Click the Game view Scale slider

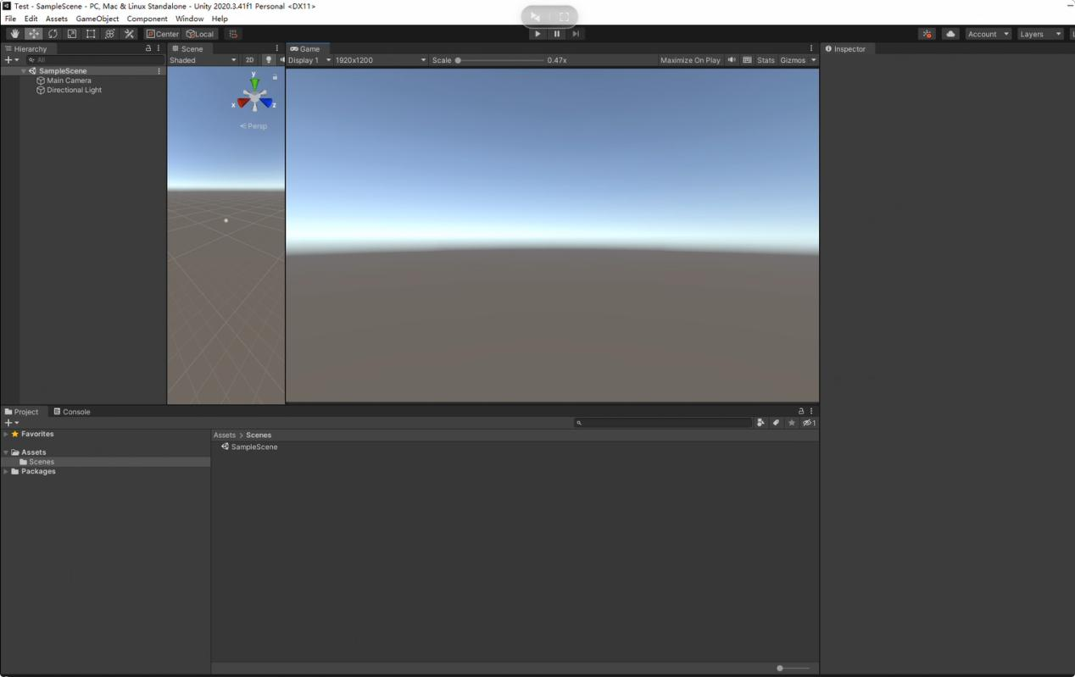coord(500,60)
